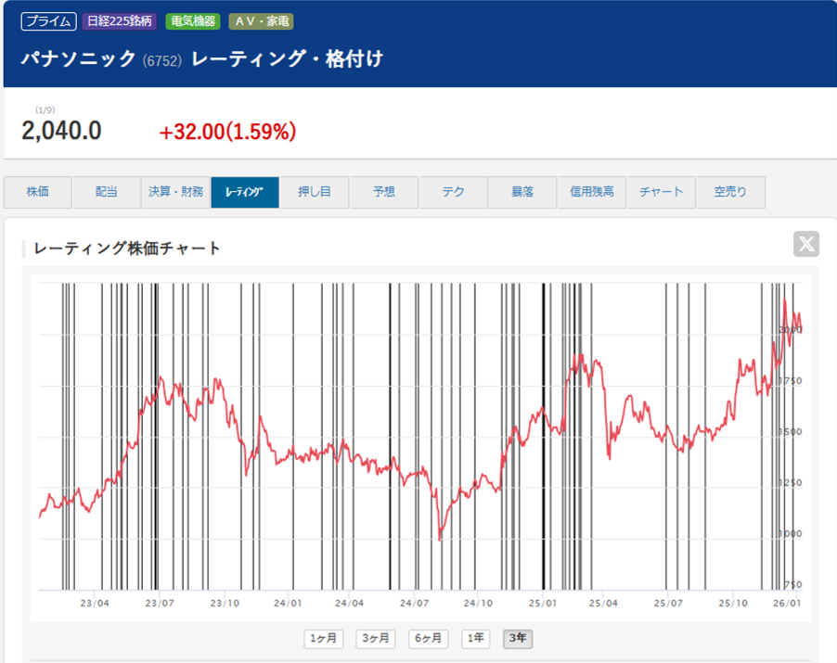Select the レーティング tab
Screen dimensions: 837x663
[245, 192]
